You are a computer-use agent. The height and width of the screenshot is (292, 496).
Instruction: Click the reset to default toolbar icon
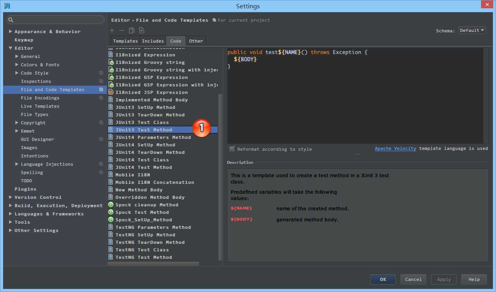point(142,30)
